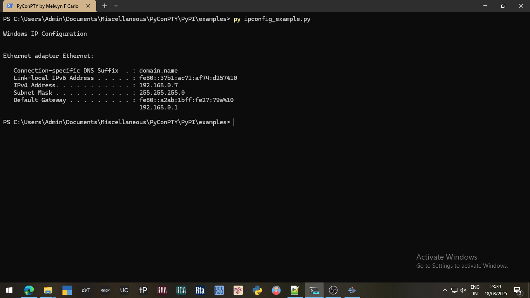Close the PyConPTY terminal tab
Image resolution: width=530 pixels, height=298 pixels.
[88, 6]
